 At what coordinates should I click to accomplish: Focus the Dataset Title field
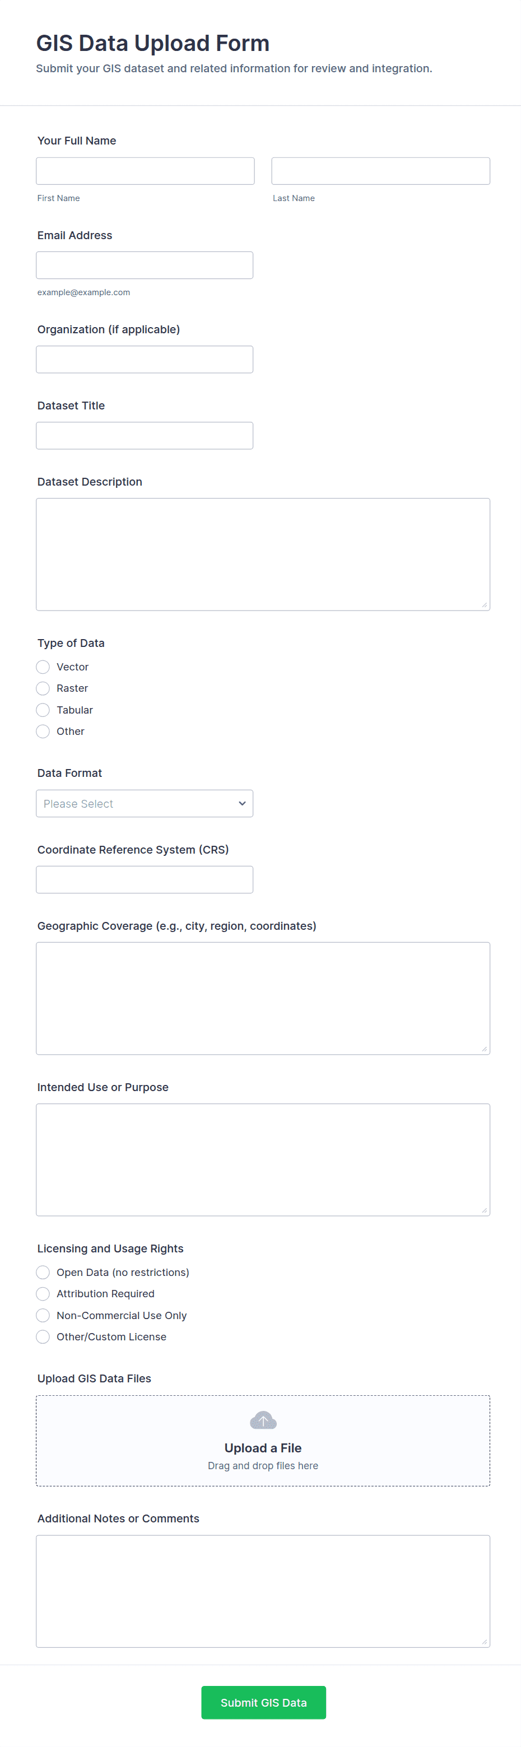point(145,435)
